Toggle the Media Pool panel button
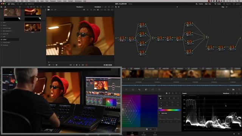 coord(29,4)
